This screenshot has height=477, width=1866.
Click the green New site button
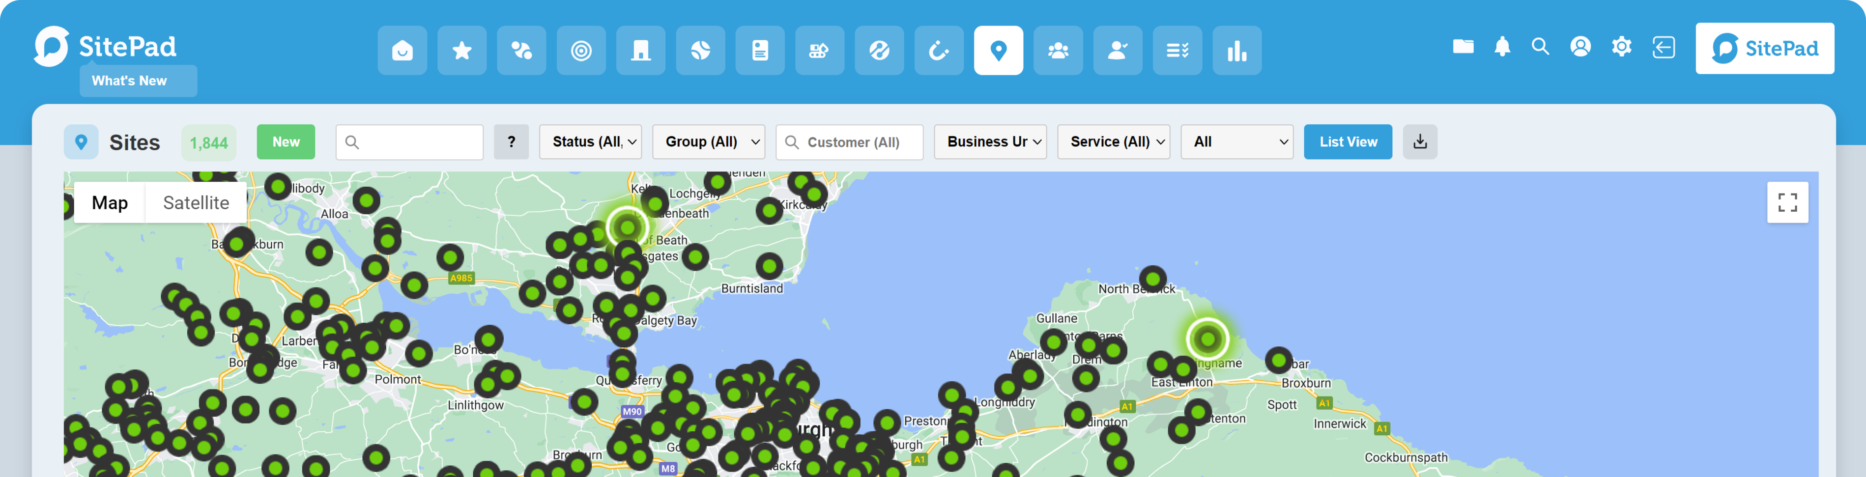point(286,142)
